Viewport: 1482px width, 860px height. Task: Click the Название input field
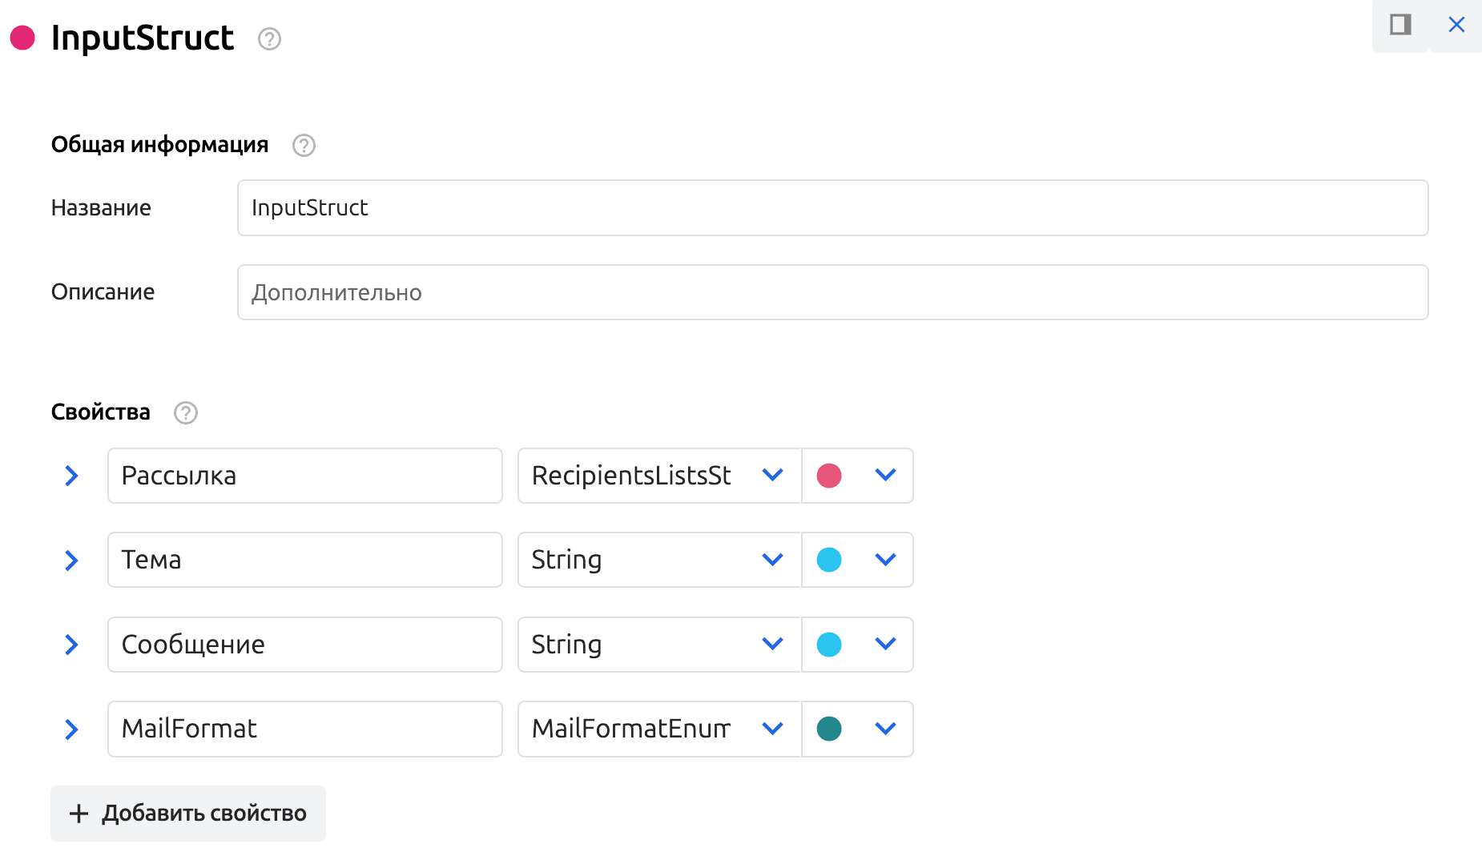pos(832,208)
